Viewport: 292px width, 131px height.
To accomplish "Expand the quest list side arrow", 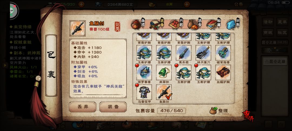I will [x=5, y=65].
